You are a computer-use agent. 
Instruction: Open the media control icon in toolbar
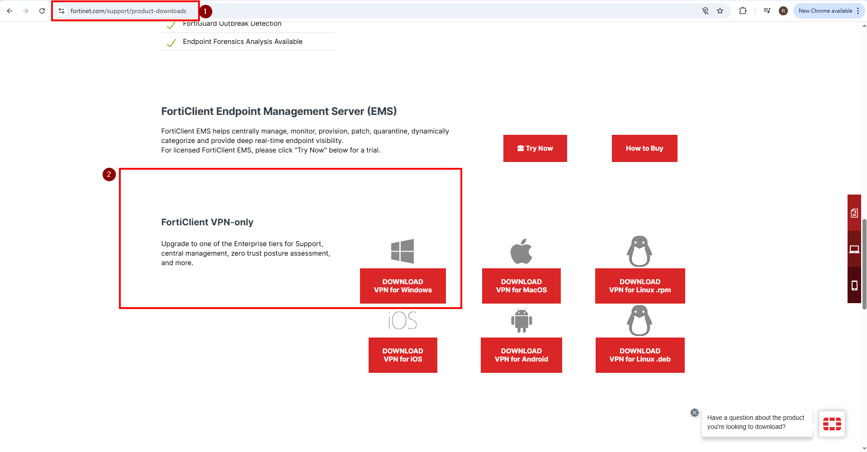coord(767,11)
